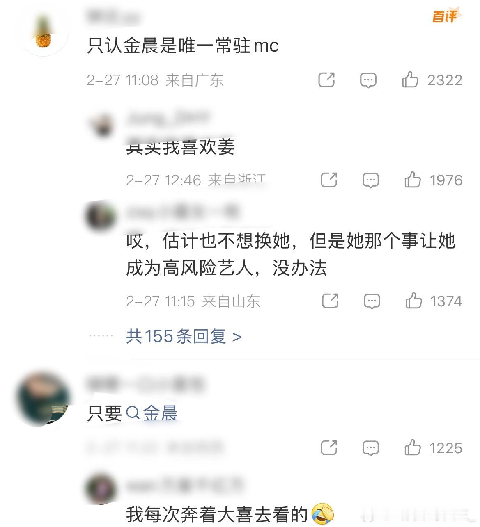Comment on the reply with 1374 likes
This screenshot has width=480, height=527.
point(372,301)
